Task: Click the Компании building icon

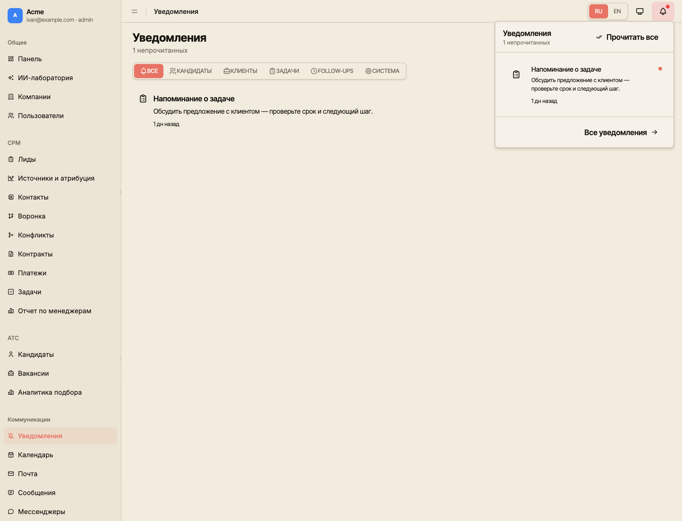Action: [11, 97]
